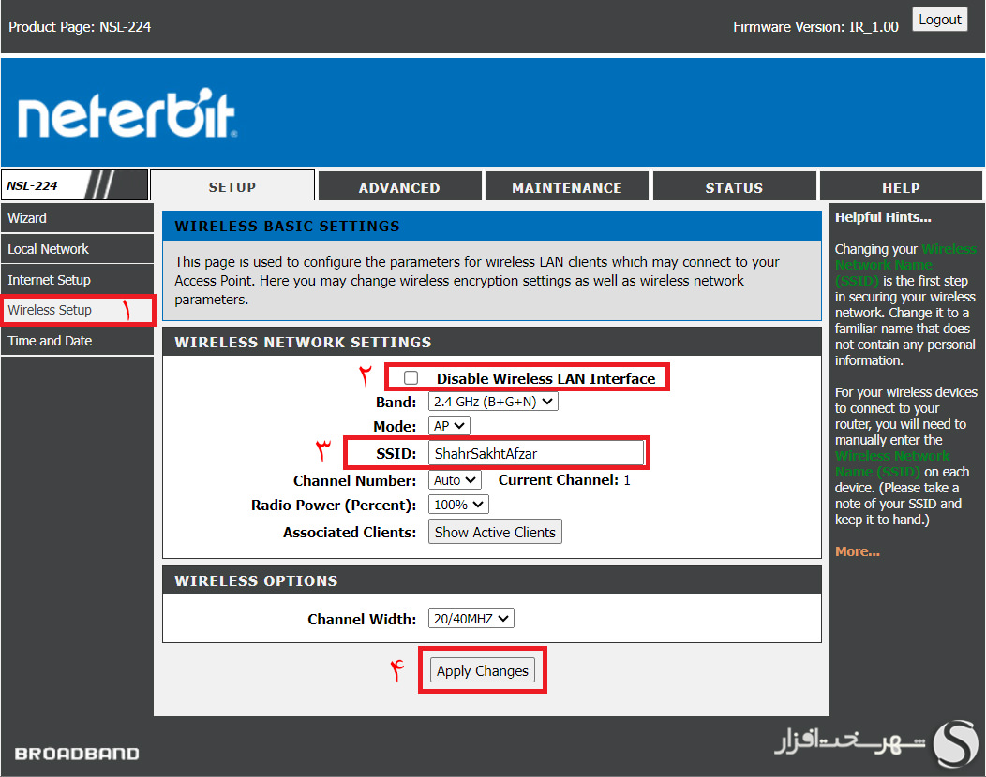The height and width of the screenshot is (777, 986).
Task: Open the Mode dropdown
Action: click(448, 425)
